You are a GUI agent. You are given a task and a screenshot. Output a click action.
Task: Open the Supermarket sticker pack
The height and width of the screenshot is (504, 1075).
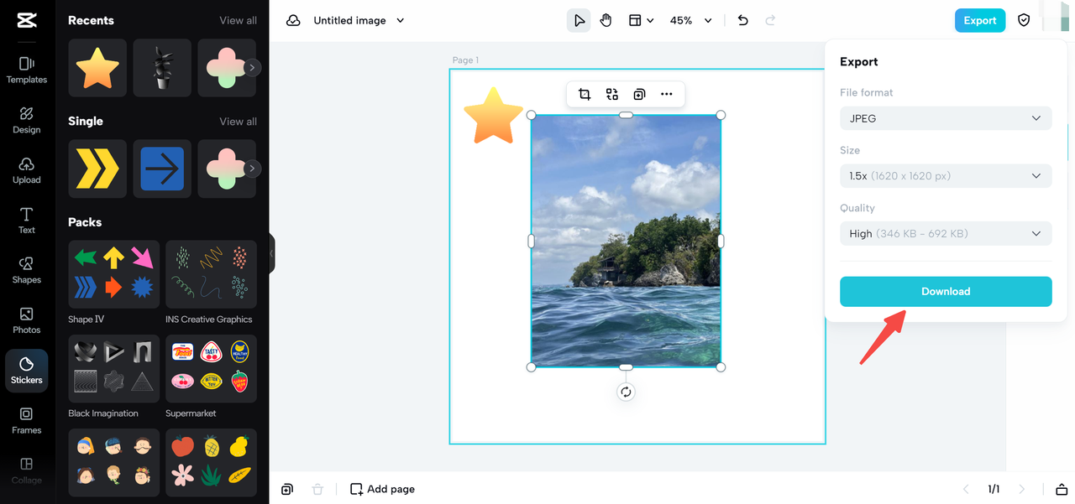click(x=211, y=368)
